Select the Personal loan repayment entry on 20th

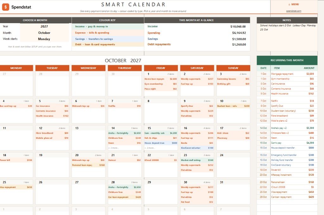[89, 165]
